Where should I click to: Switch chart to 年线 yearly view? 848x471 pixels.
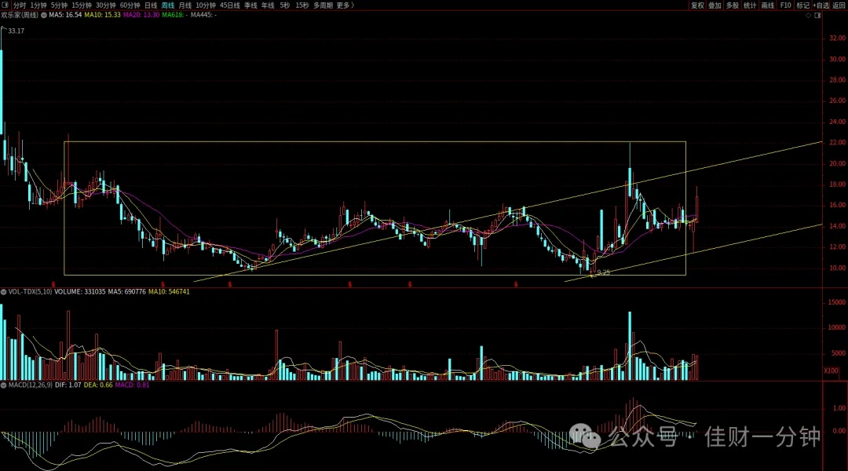click(268, 5)
